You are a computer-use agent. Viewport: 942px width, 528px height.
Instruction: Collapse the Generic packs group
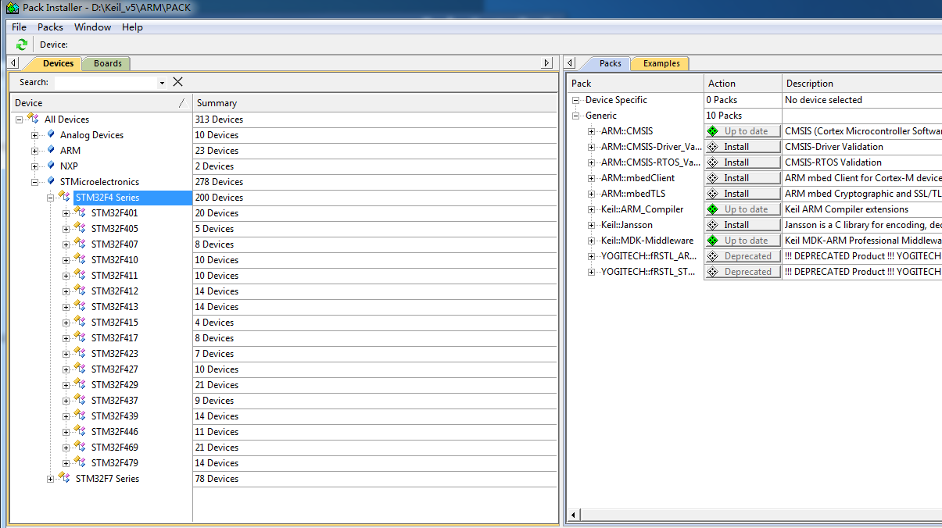click(576, 116)
